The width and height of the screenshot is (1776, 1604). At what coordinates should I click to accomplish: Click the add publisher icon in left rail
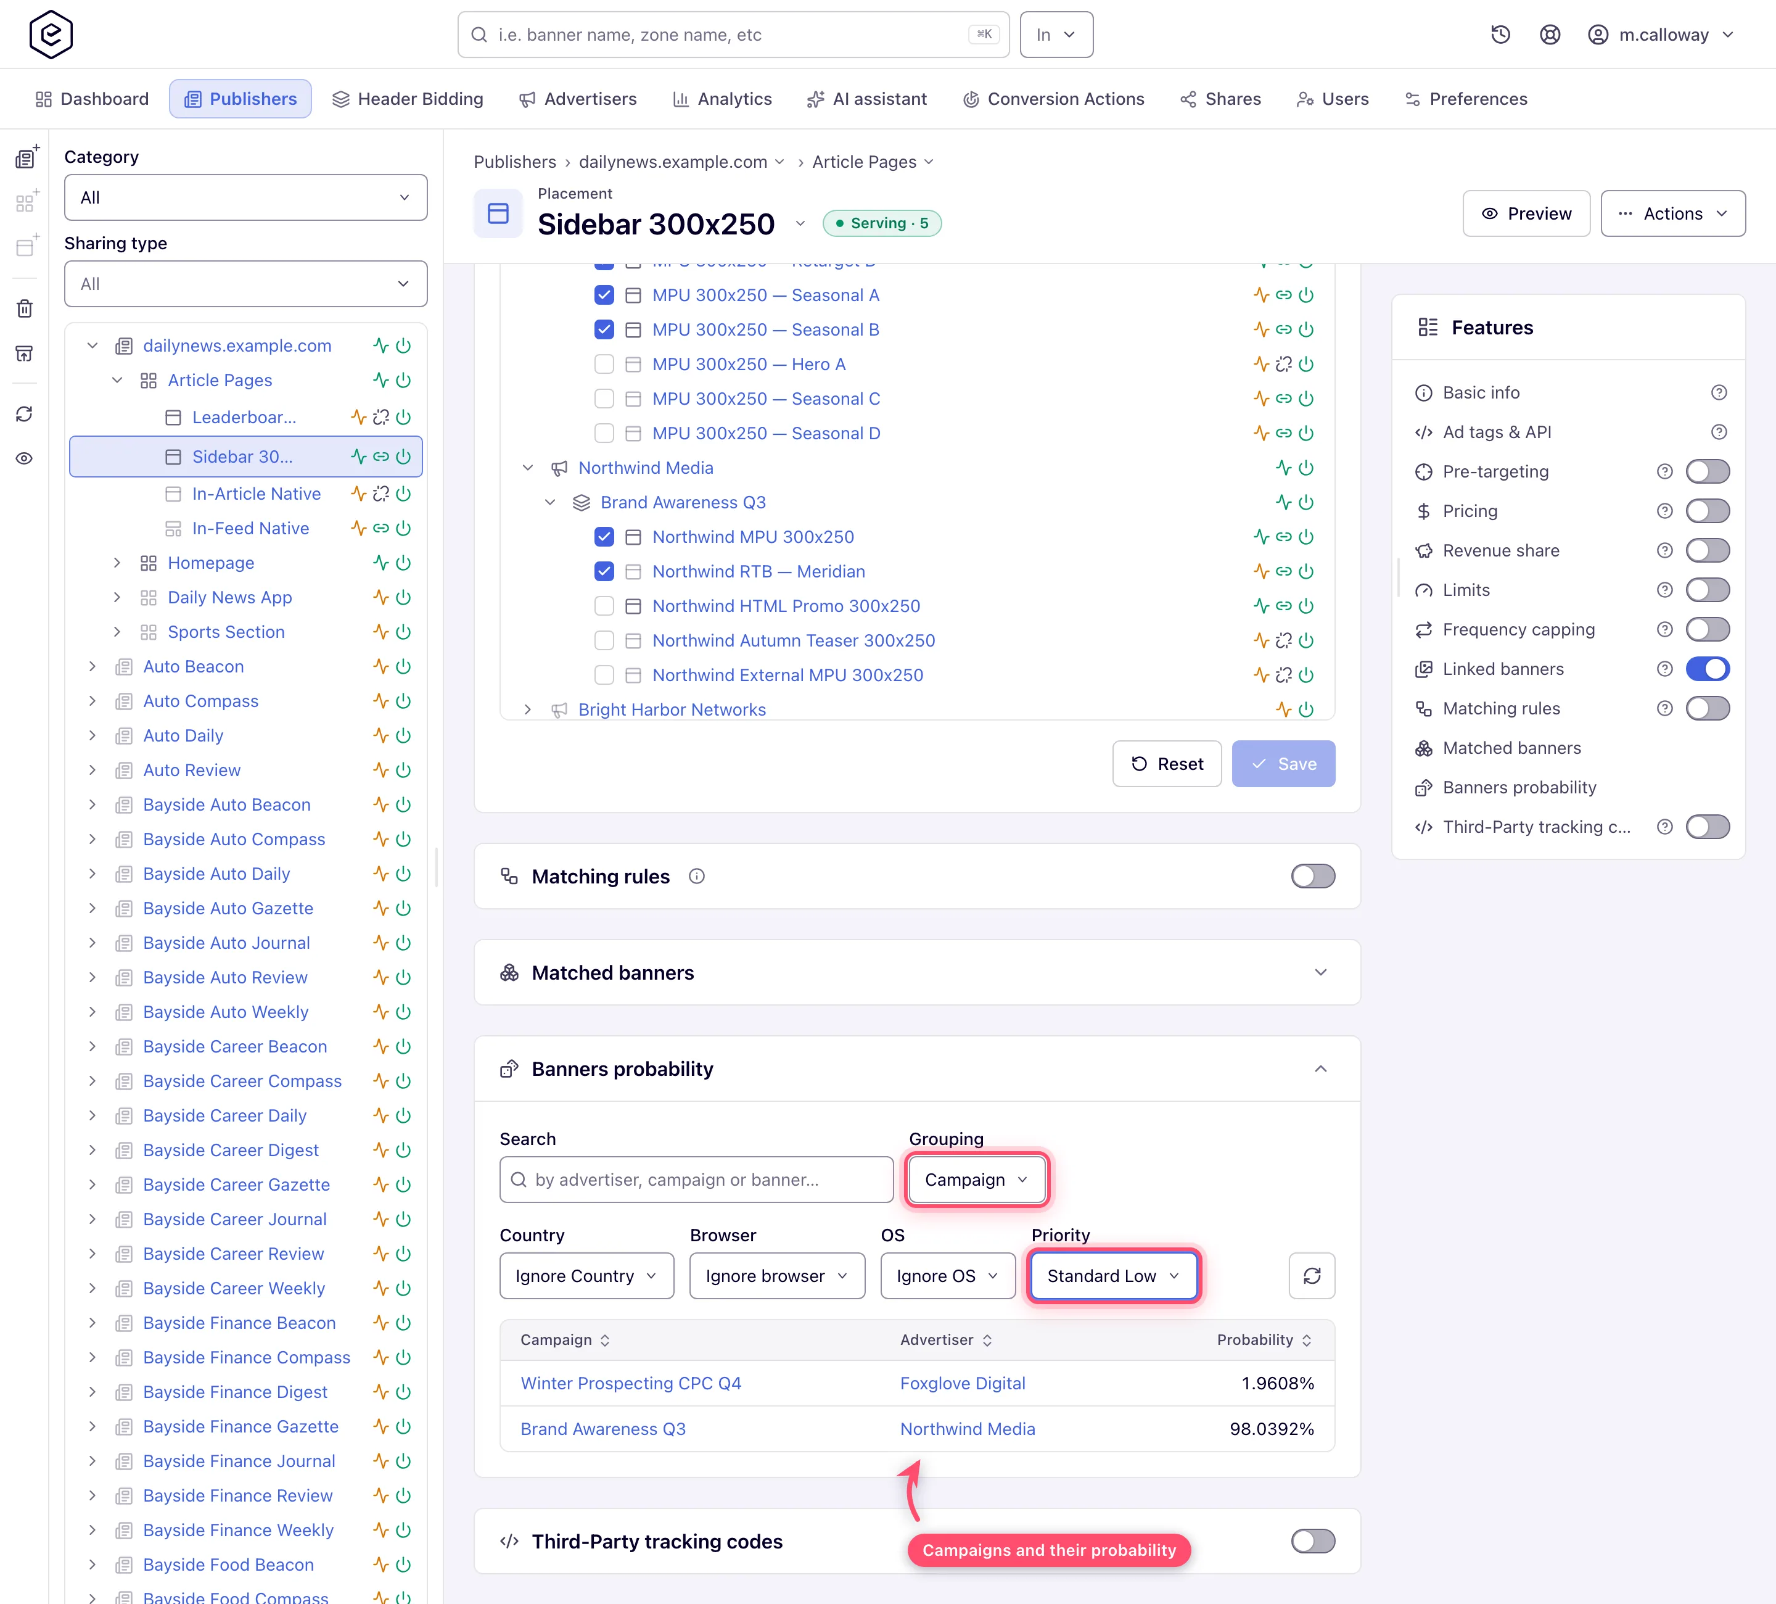click(27, 157)
